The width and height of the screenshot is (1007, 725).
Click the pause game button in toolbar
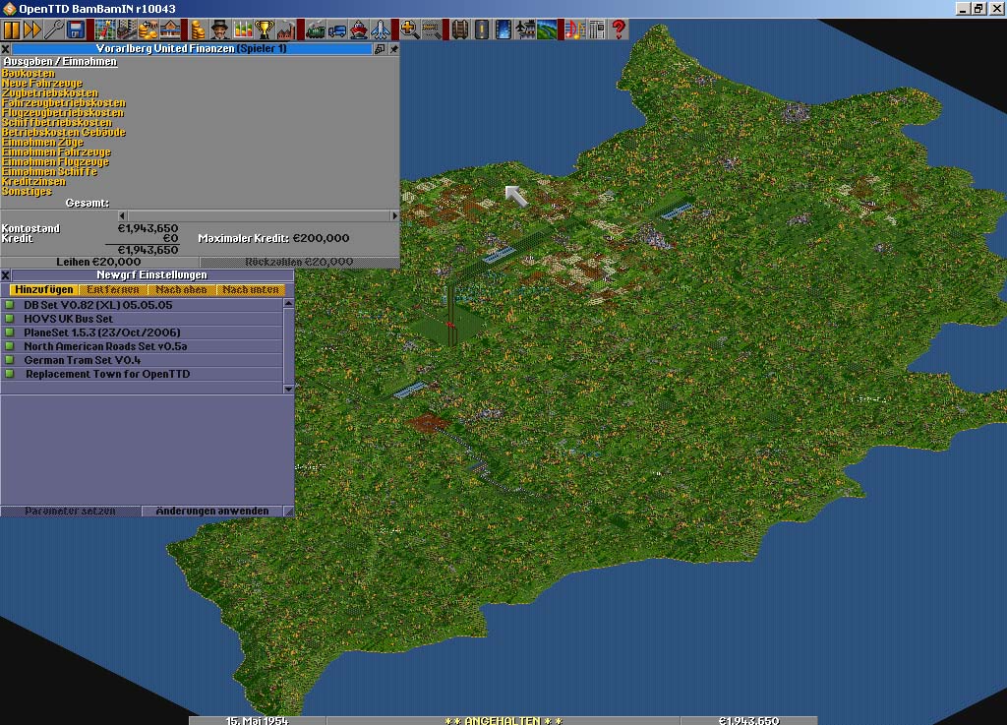click(12, 30)
